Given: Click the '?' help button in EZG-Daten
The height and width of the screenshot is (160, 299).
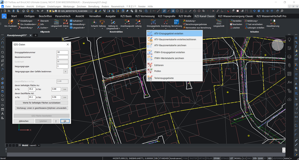Looking at the screenshot, I should [56, 121].
